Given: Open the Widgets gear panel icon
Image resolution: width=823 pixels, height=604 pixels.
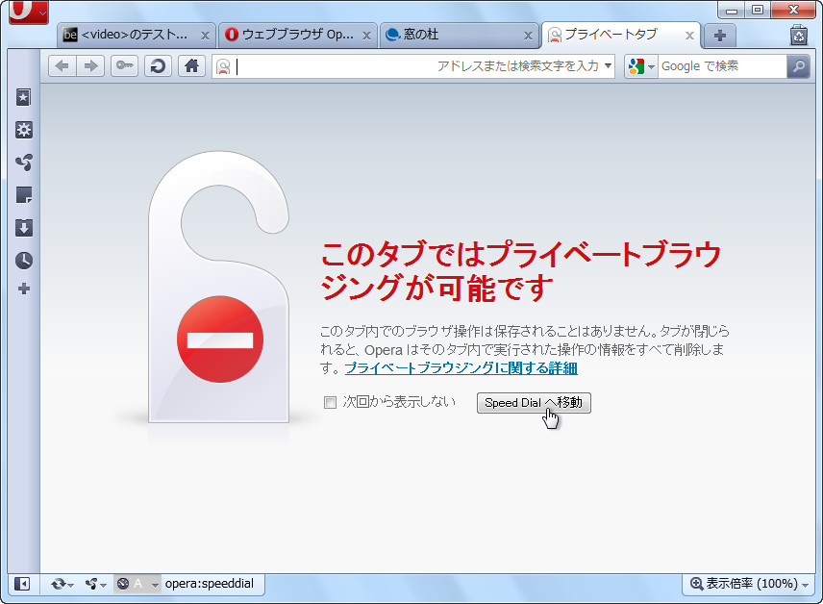Looking at the screenshot, I should (x=24, y=130).
